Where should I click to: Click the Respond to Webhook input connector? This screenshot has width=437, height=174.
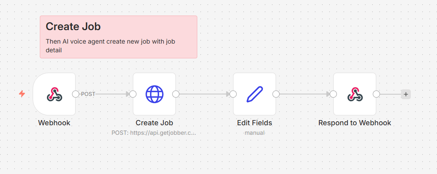[x=333, y=94]
